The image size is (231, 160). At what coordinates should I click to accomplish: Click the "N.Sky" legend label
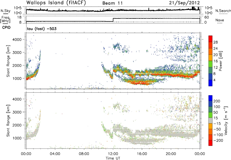5,11
